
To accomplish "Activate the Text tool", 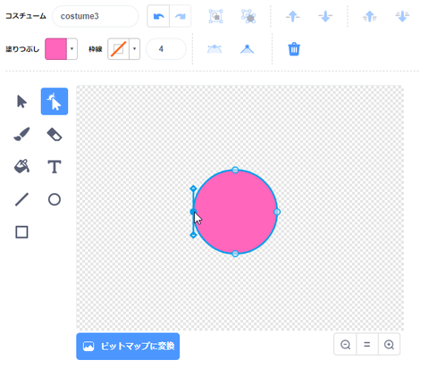I will 55,166.
